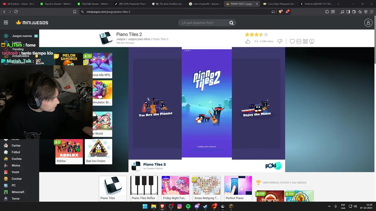Select Cocinar category in sidebar
This screenshot has height=211, width=376.
pos(17,179)
